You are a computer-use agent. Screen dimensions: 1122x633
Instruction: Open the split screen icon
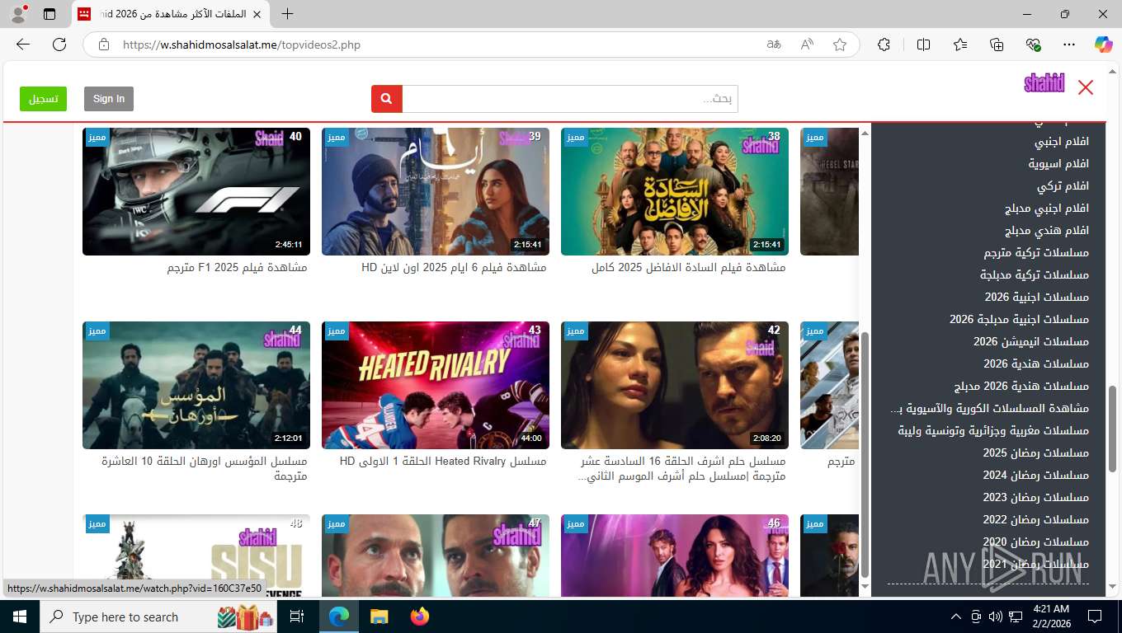924,45
